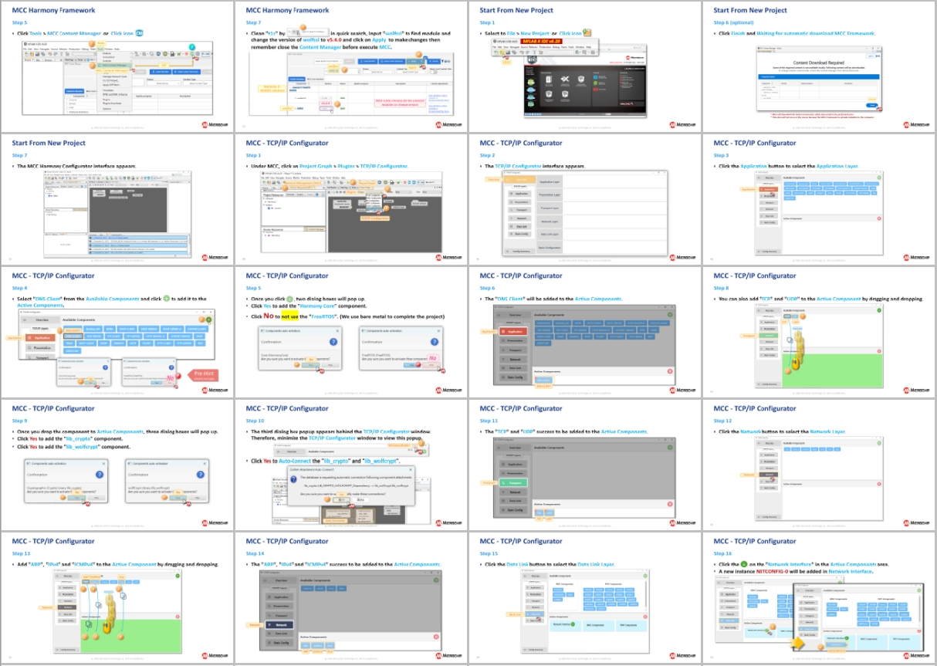937x666 pixels.
Task: Select the Start From New Project Step 6 (optional) slide
Action: 819,66
